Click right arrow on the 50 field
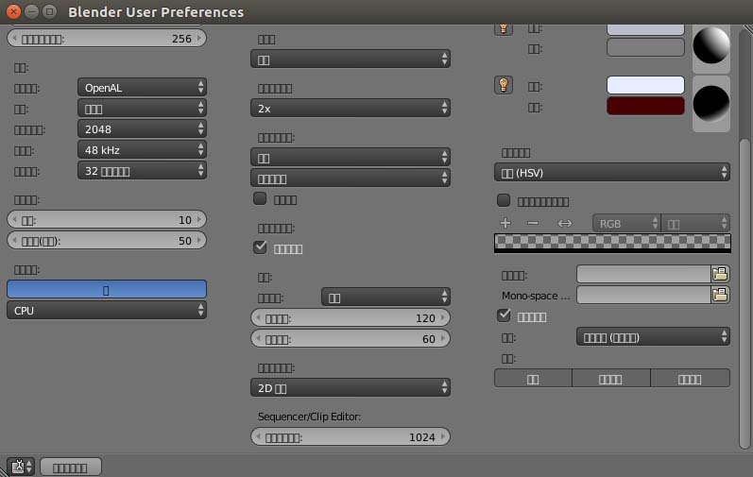753x477 pixels. pyautogui.click(x=199, y=241)
